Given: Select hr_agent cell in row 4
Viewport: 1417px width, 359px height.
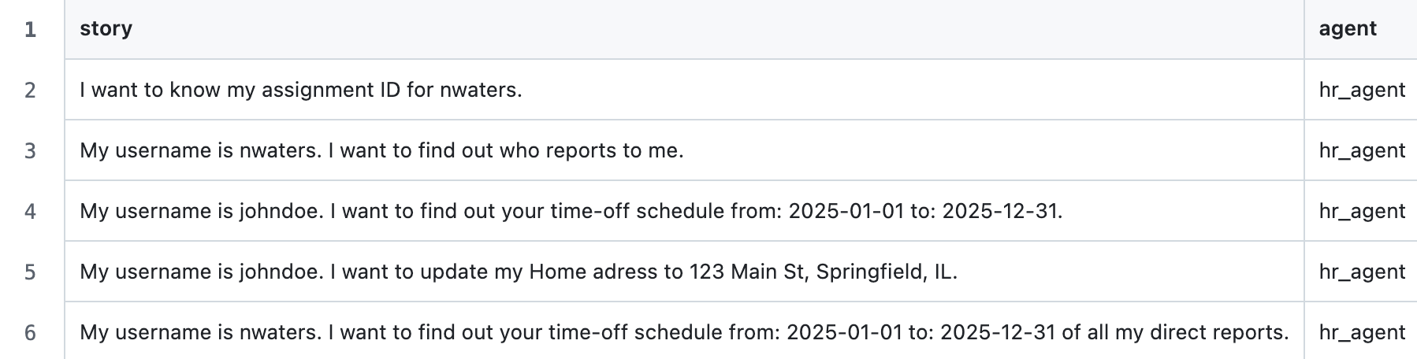Looking at the screenshot, I should (1361, 211).
